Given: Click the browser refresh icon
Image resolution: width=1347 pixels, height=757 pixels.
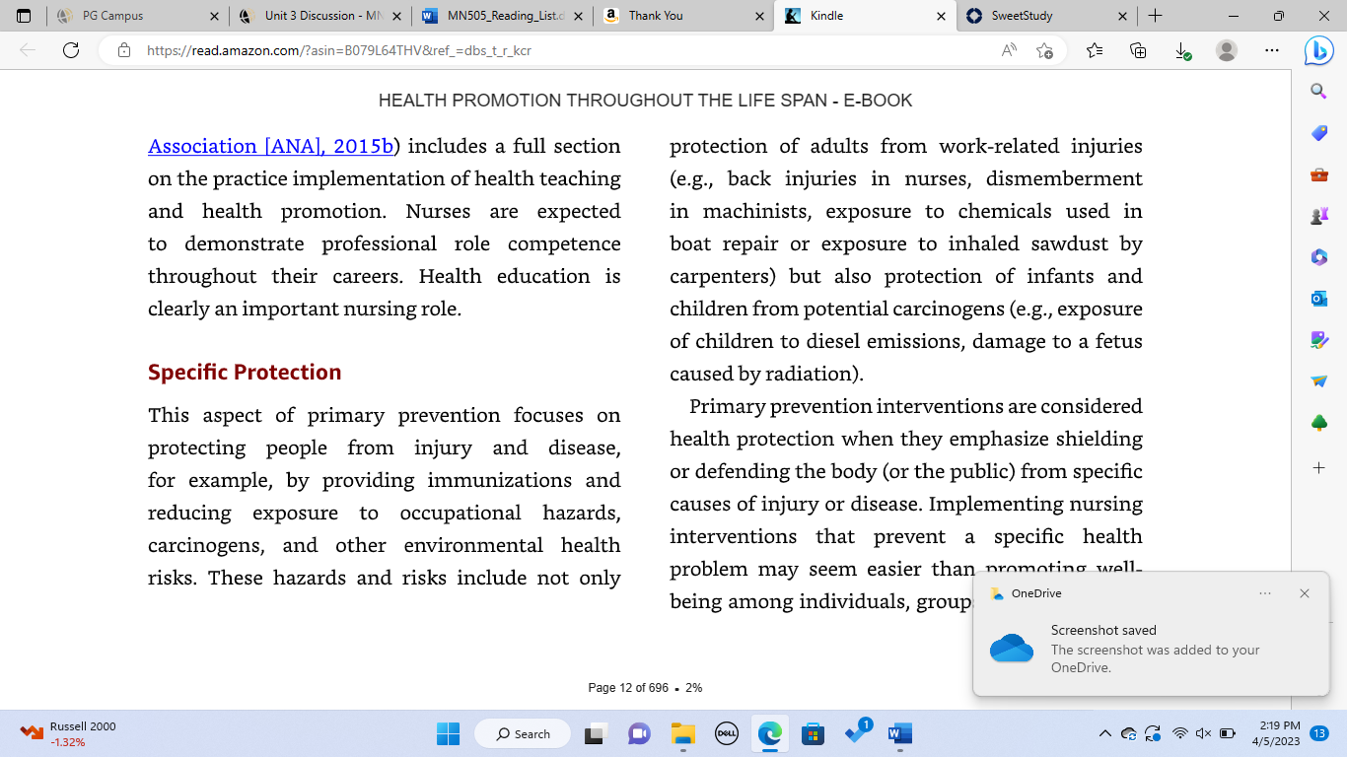Looking at the screenshot, I should [71, 50].
